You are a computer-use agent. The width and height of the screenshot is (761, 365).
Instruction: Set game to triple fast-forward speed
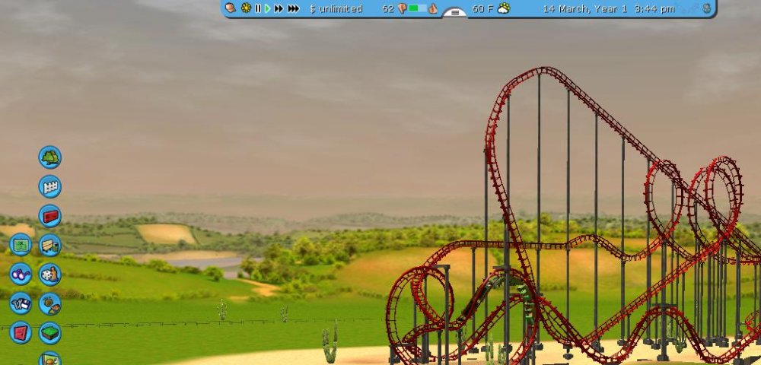293,8
